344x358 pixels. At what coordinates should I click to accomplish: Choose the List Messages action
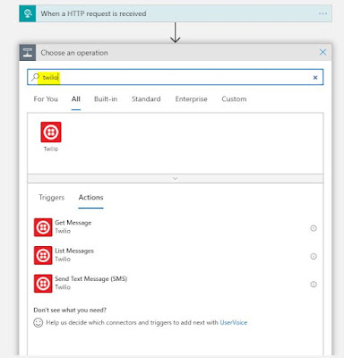(x=176, y=255)
